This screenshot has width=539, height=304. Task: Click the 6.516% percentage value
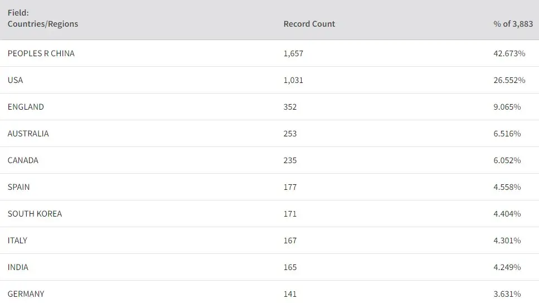(x=507, y=134)
